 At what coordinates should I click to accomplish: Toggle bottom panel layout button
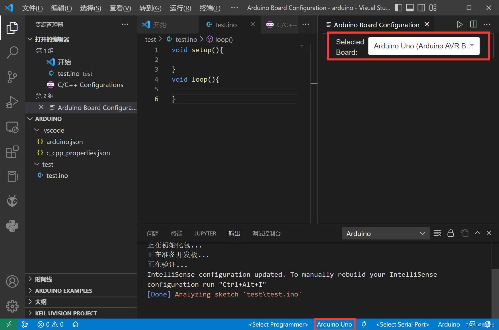point(410,8)
